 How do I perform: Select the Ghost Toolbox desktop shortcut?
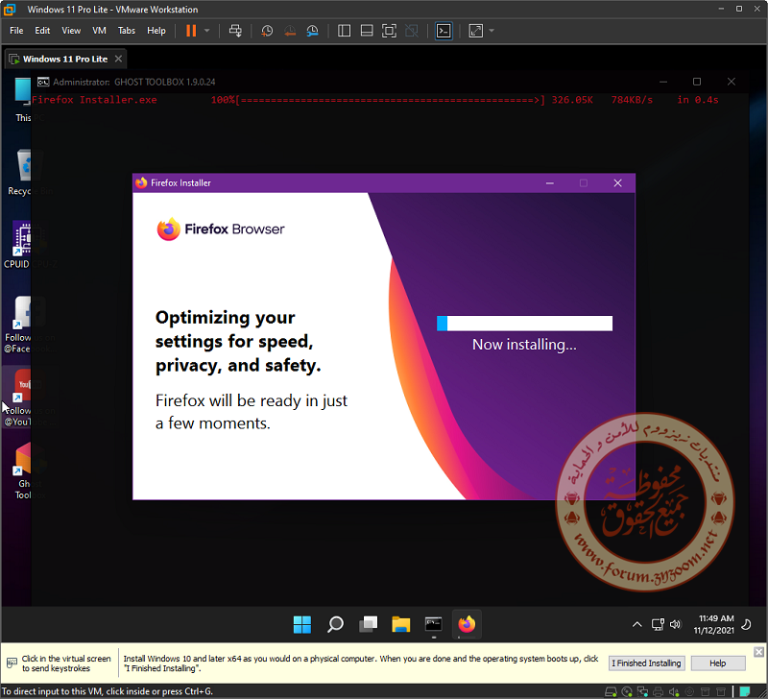click(30, 470)
